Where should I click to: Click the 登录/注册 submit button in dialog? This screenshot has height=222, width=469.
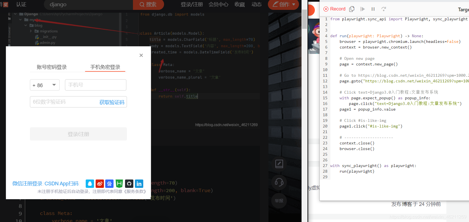pos(78,134)
